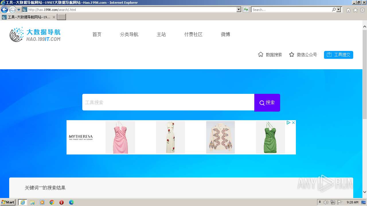Screen dimensions: 367x206
Task: Open the 分类导航 menu item
Action: 129,34
